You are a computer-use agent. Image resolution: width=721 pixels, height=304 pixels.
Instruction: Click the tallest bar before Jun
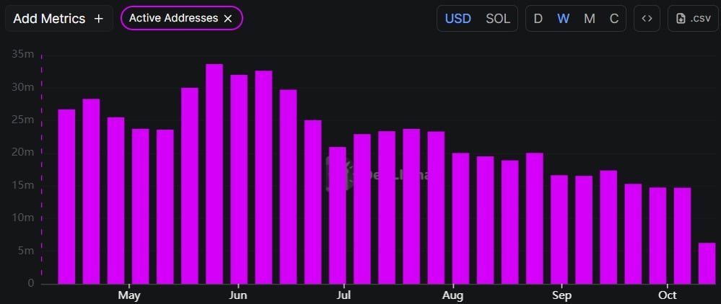click(x=214, y=174)
